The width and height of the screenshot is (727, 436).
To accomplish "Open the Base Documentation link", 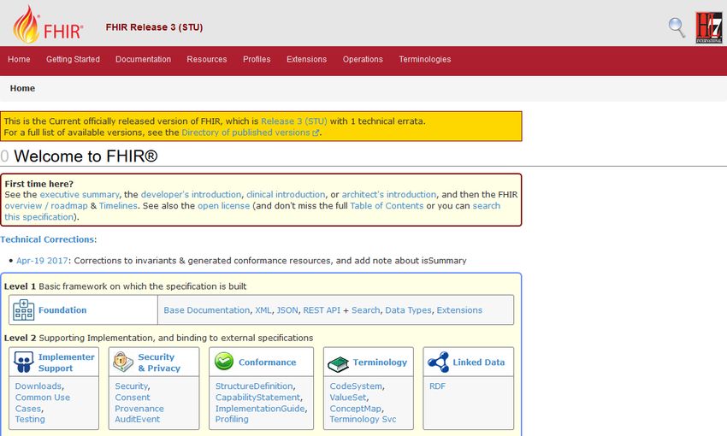I will point(207,310).
